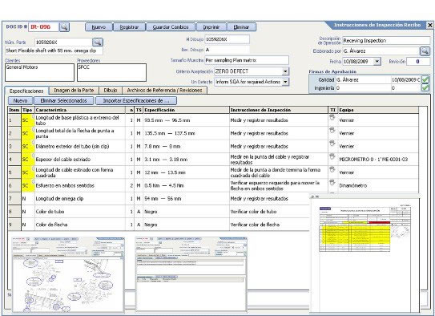
Task: Open the Fecha date picker dropdown
Action: click(377, 62)
